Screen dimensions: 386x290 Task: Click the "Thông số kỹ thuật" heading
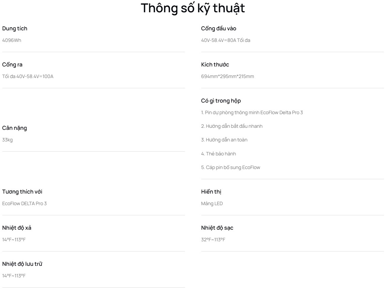(x=193, y=8)
